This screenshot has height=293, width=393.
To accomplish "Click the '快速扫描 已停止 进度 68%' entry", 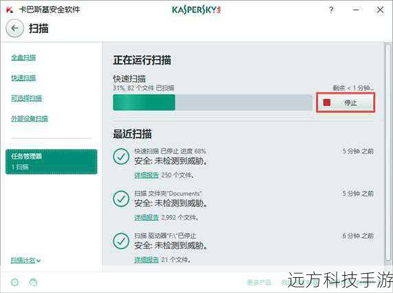I will coord(170,151).
